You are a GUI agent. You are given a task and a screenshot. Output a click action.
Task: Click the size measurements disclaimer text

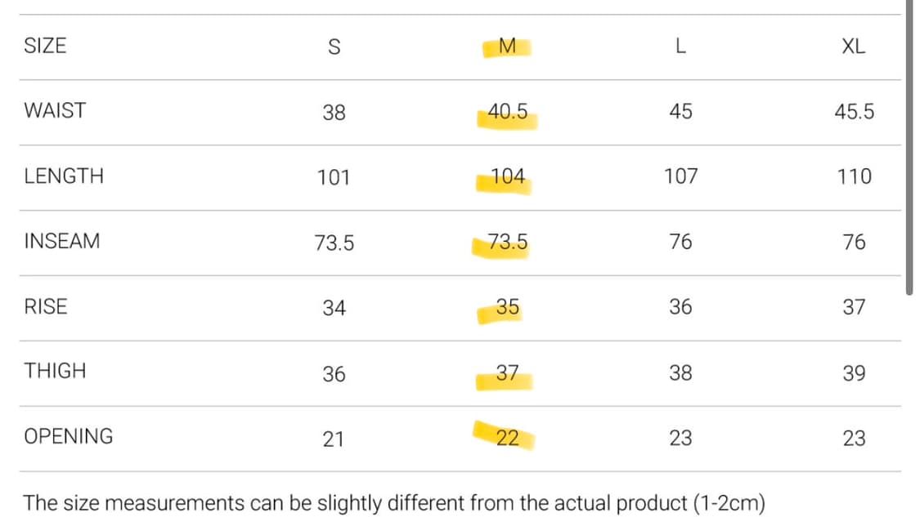click(394, 503)
